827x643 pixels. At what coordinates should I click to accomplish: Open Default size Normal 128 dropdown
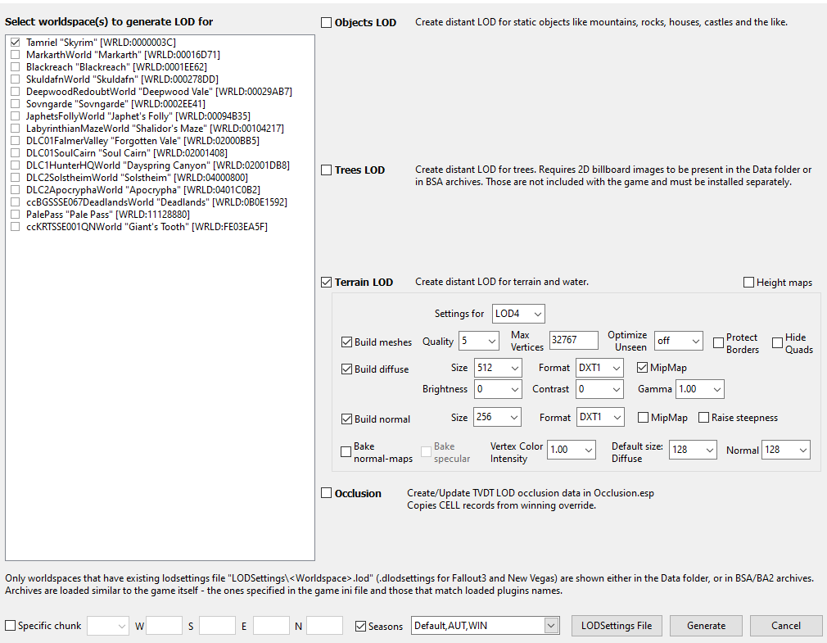tap(786, 450)
